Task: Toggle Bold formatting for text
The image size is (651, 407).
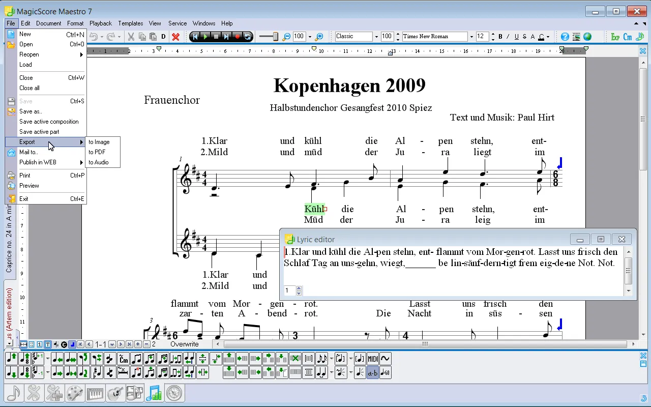Action: point(500,36)
